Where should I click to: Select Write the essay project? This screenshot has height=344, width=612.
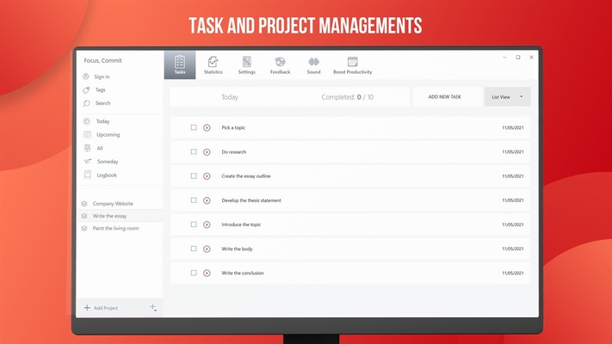[109, 216]
